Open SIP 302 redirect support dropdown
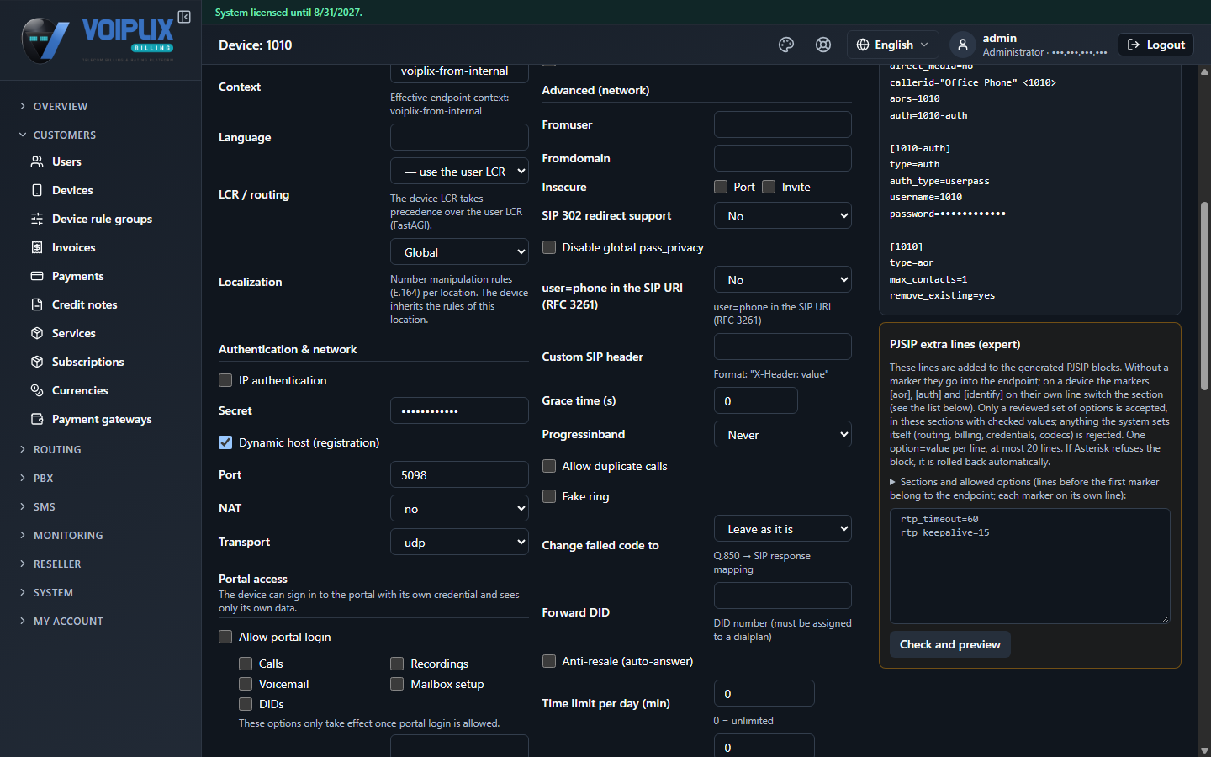The image size is (1211, 757). [783, 216]
